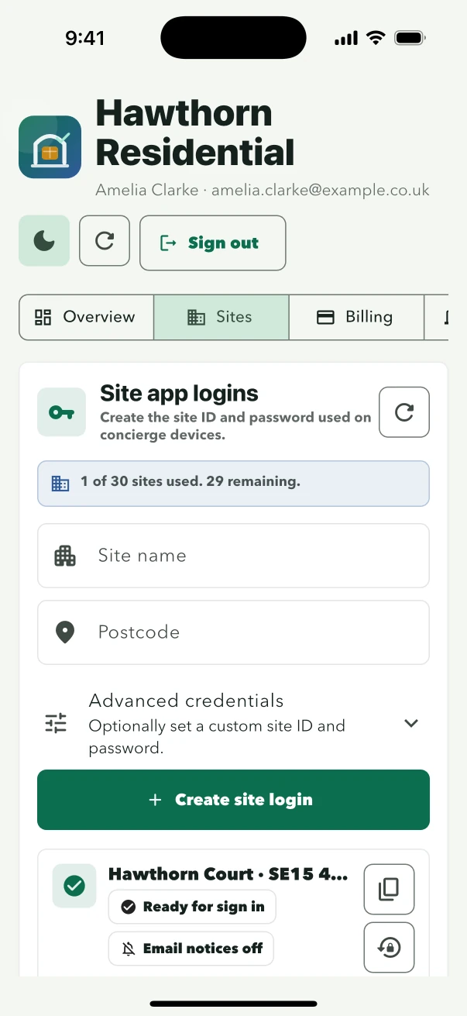Click the 9:41 clock in status bar

pyautogui.click(x=85, y=38)
